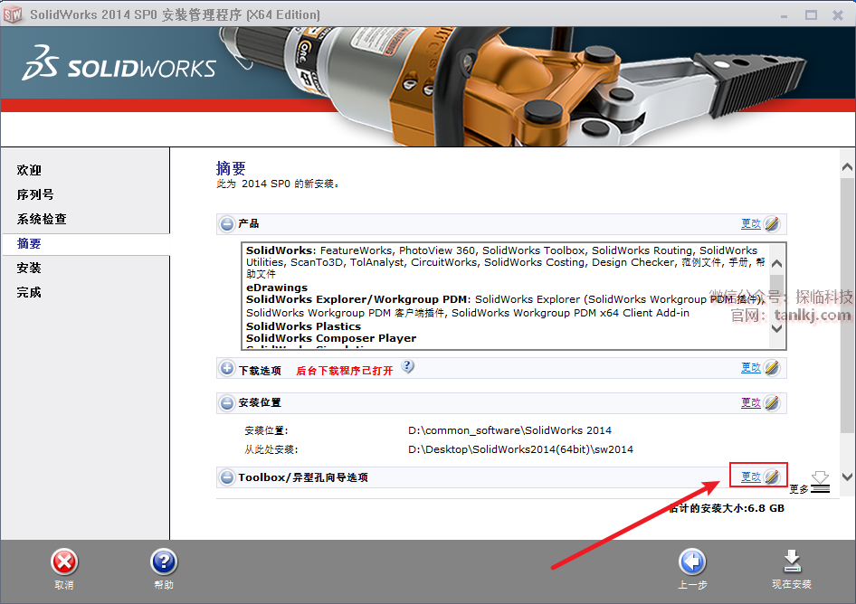Screen dimensions: 856x604
Task: Open Help with the blue question icon
Action: pyautogui.click(x=164, y=562)
